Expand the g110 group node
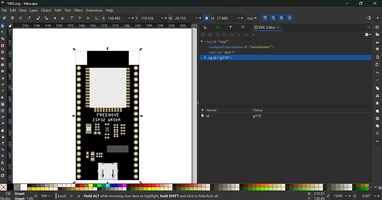 (205, 58)
